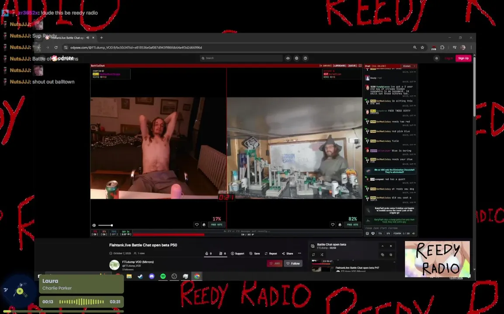The height and width of the screenshot is (314, 504).
Task: Select SFX option below chat input
Action: pos(388,233)
